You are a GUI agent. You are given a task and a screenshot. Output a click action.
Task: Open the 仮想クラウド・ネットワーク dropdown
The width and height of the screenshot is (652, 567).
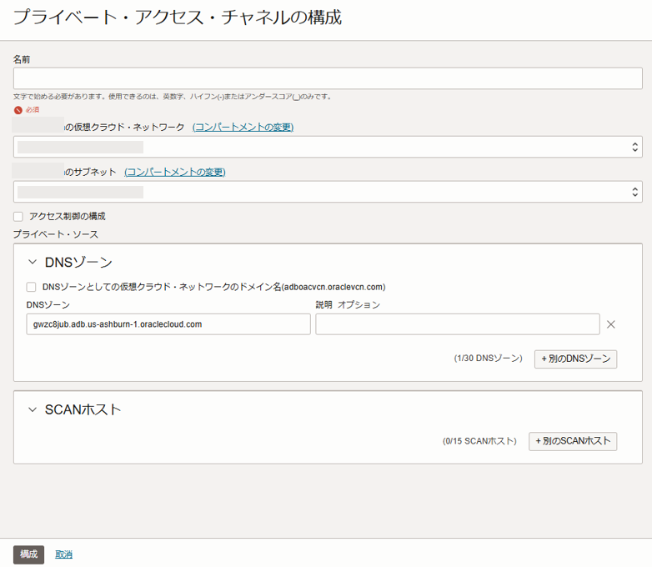tap(328, 147)
